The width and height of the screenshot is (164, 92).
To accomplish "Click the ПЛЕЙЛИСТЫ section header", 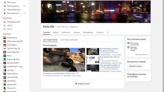I will (7, 18).
